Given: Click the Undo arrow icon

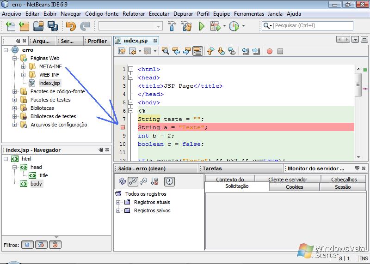Looking at the screenshot, I should tap(71, 26).
